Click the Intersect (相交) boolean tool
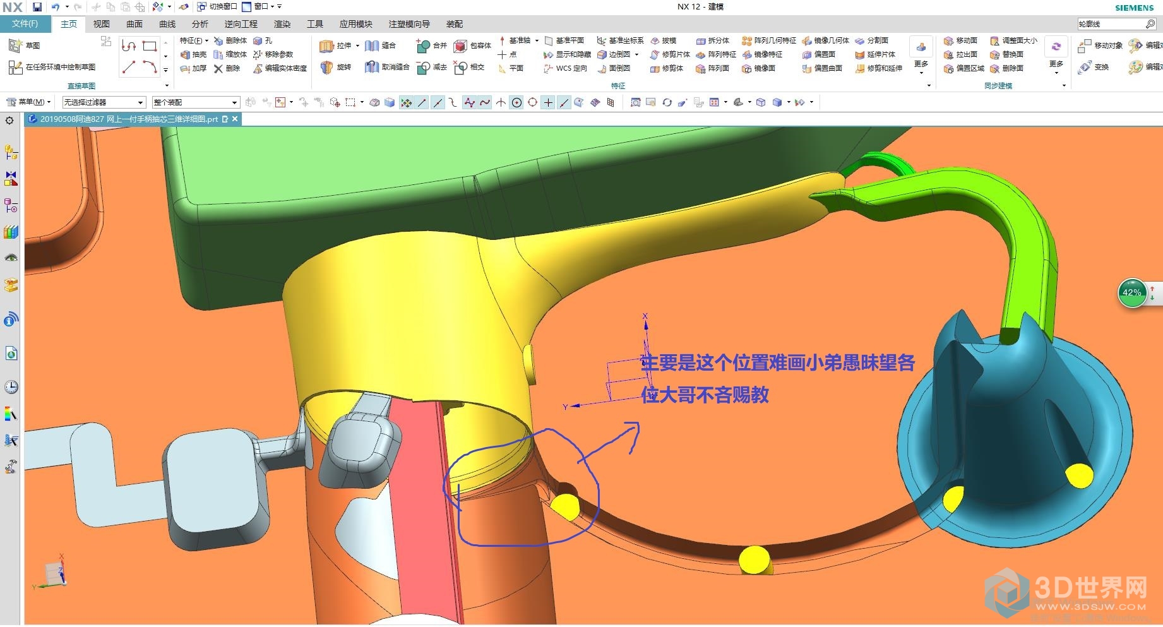The width and height of the screenshot is (1163, 627). 469,67
